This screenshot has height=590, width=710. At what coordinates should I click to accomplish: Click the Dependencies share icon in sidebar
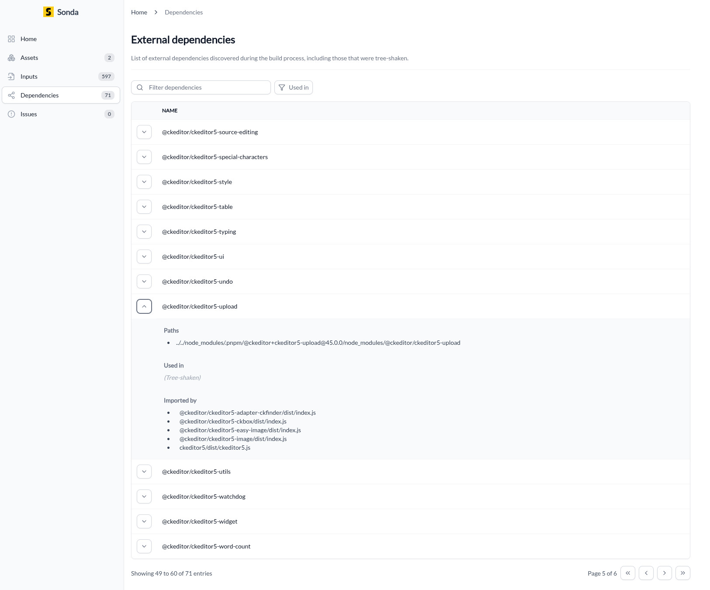[11, 95]
